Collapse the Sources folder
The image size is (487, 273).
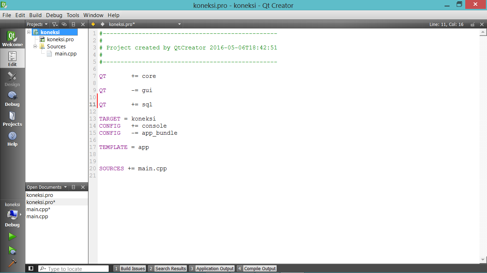pyautogui.click(x=35, y=46)
